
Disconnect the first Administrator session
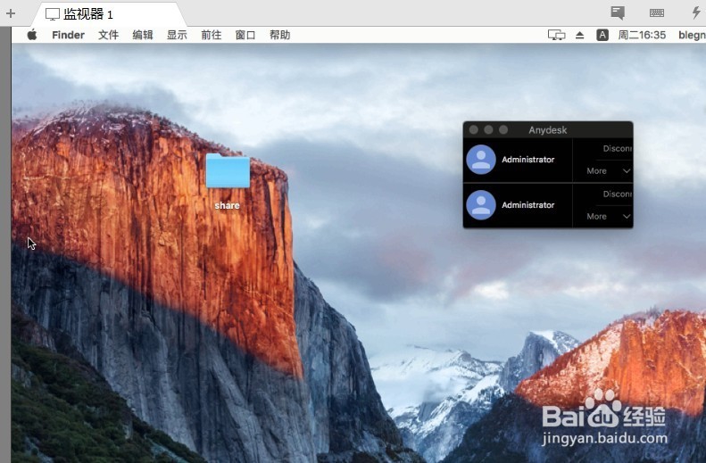point(617,148)
